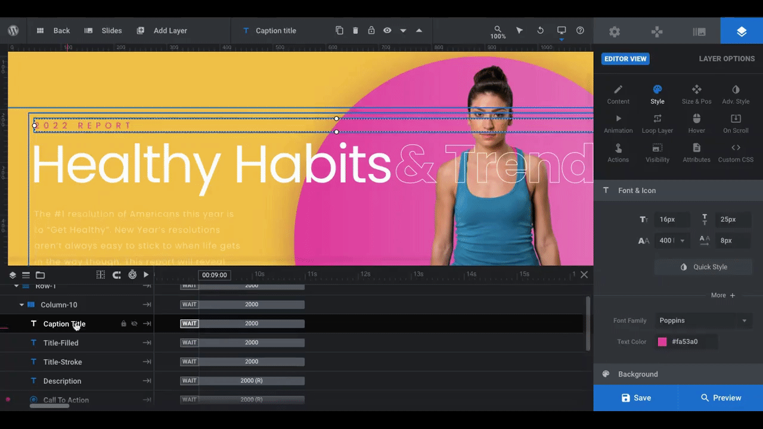Move the layer down in order (down arrow)

pyautogui.click(x=403, y=30)
